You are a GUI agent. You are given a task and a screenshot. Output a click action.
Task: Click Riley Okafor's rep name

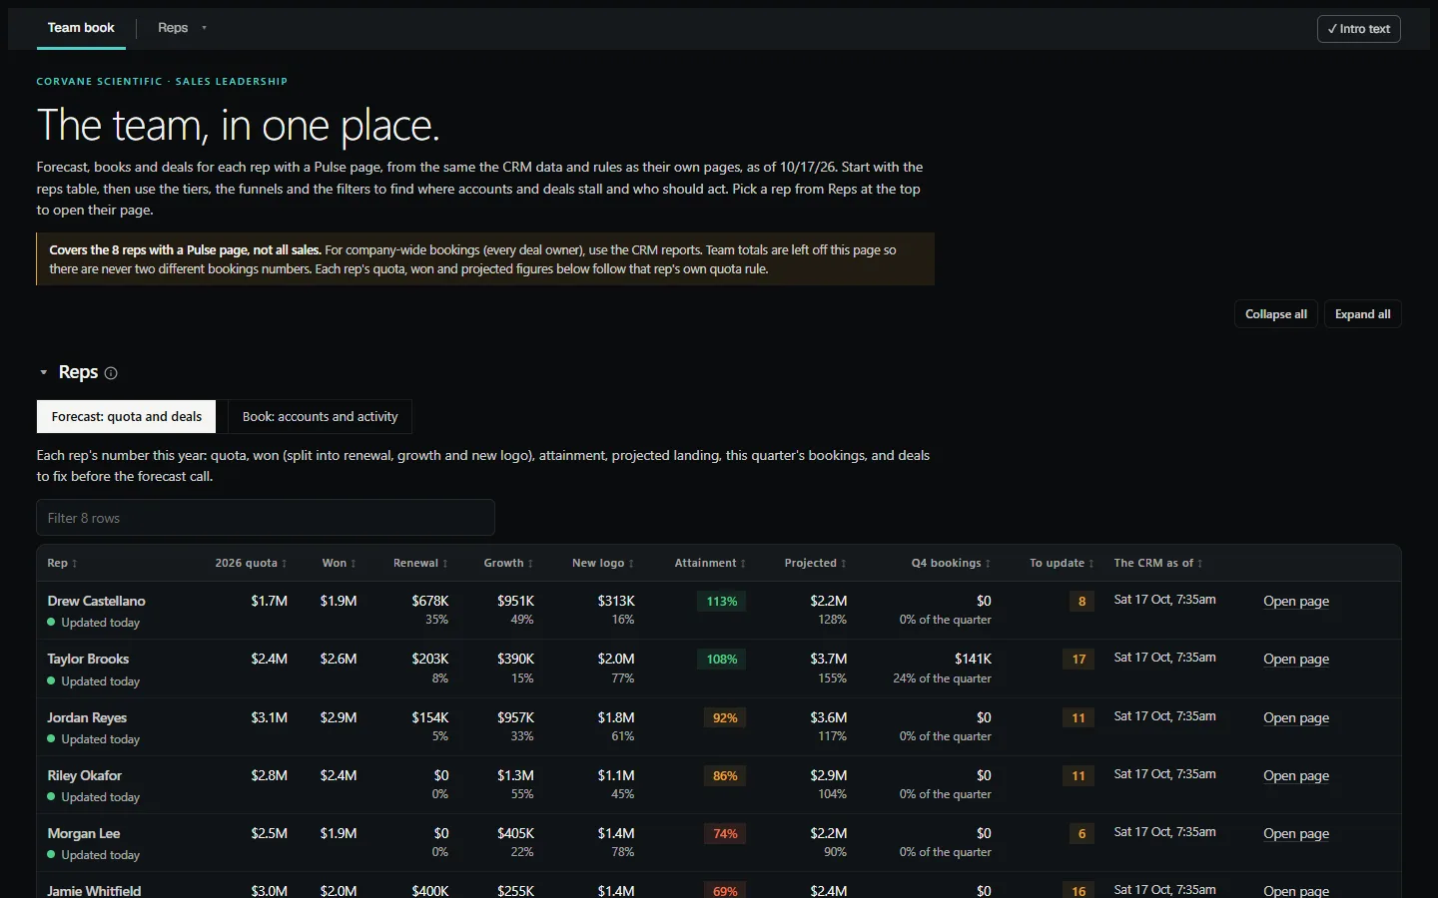pos(85,775)
